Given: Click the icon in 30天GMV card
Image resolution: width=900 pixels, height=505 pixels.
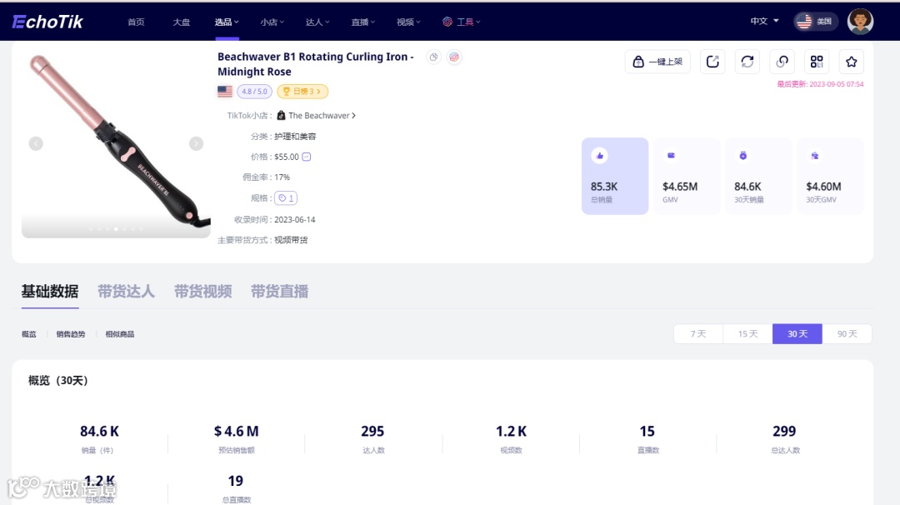Looking at the screenshot, I should pyautogui.click(x=814, y=156).
